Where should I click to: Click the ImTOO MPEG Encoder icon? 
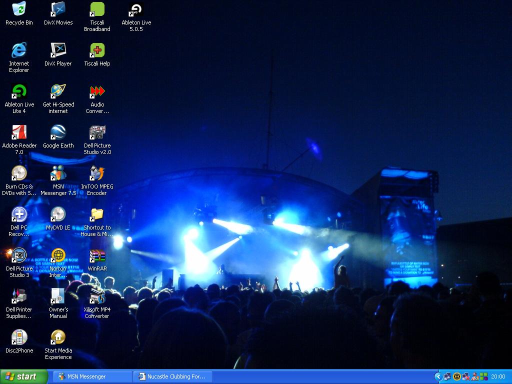[97, 174]
